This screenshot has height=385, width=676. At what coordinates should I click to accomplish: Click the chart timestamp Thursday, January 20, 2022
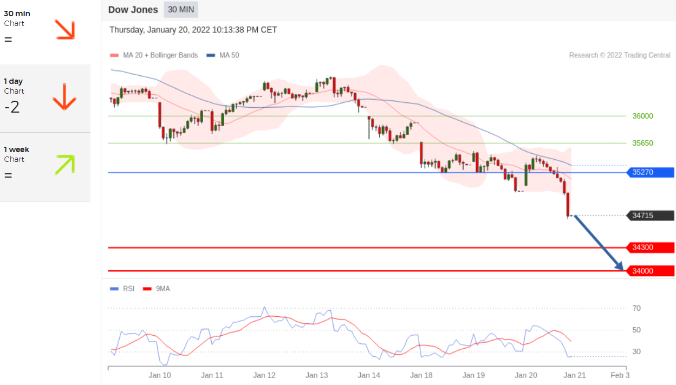[x=193, y=30]
